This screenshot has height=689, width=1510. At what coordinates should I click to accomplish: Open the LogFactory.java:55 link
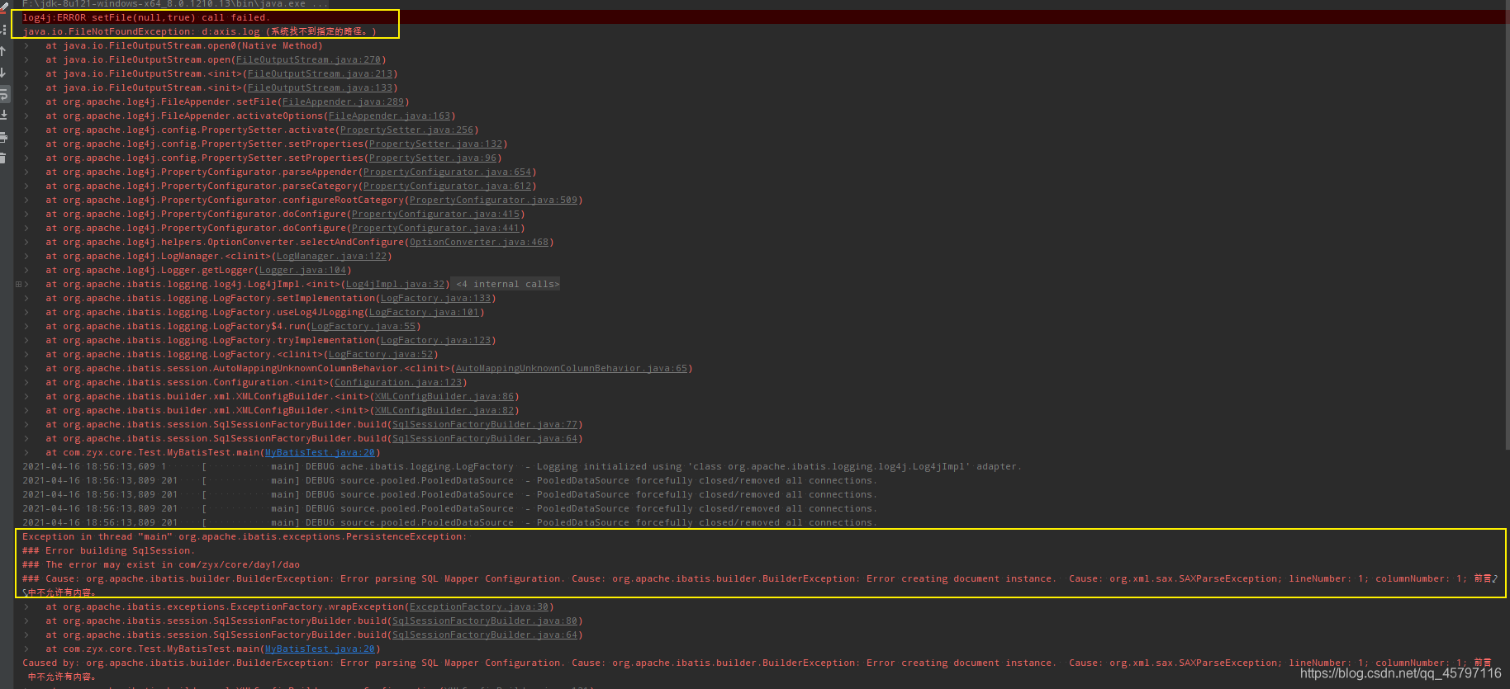coord(363,327)
